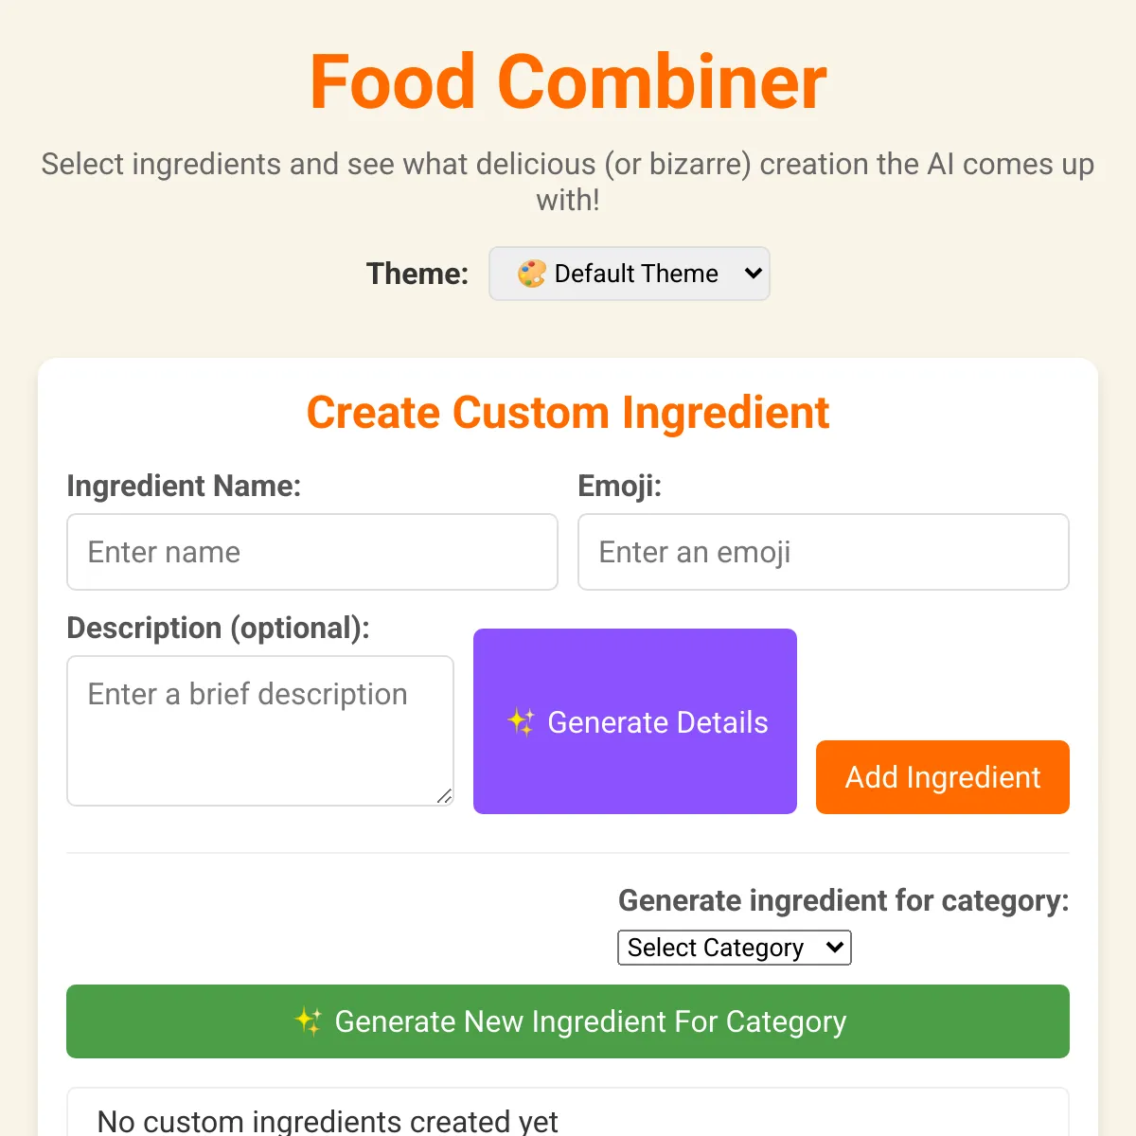
Task: Click the Create Custom Ingredient heading
Action: [x=568, y=413]
